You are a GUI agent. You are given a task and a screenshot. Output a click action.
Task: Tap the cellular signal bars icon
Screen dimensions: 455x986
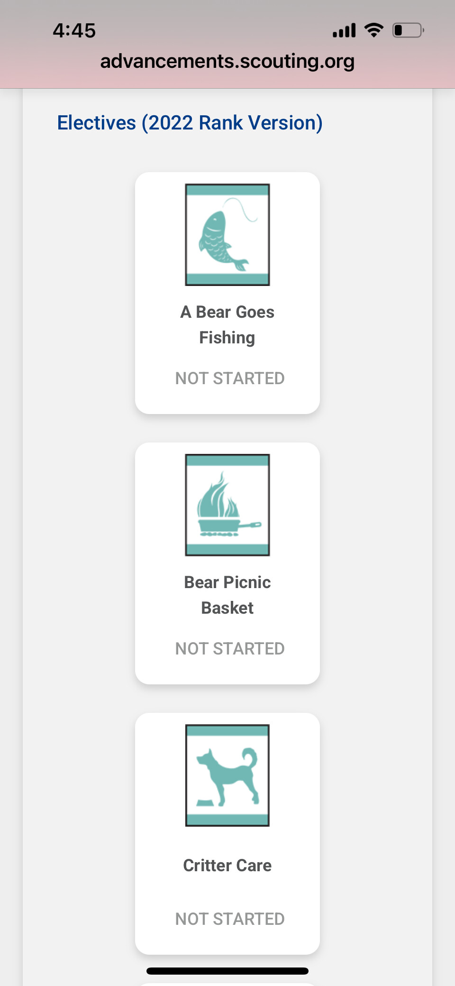(344, 30)
